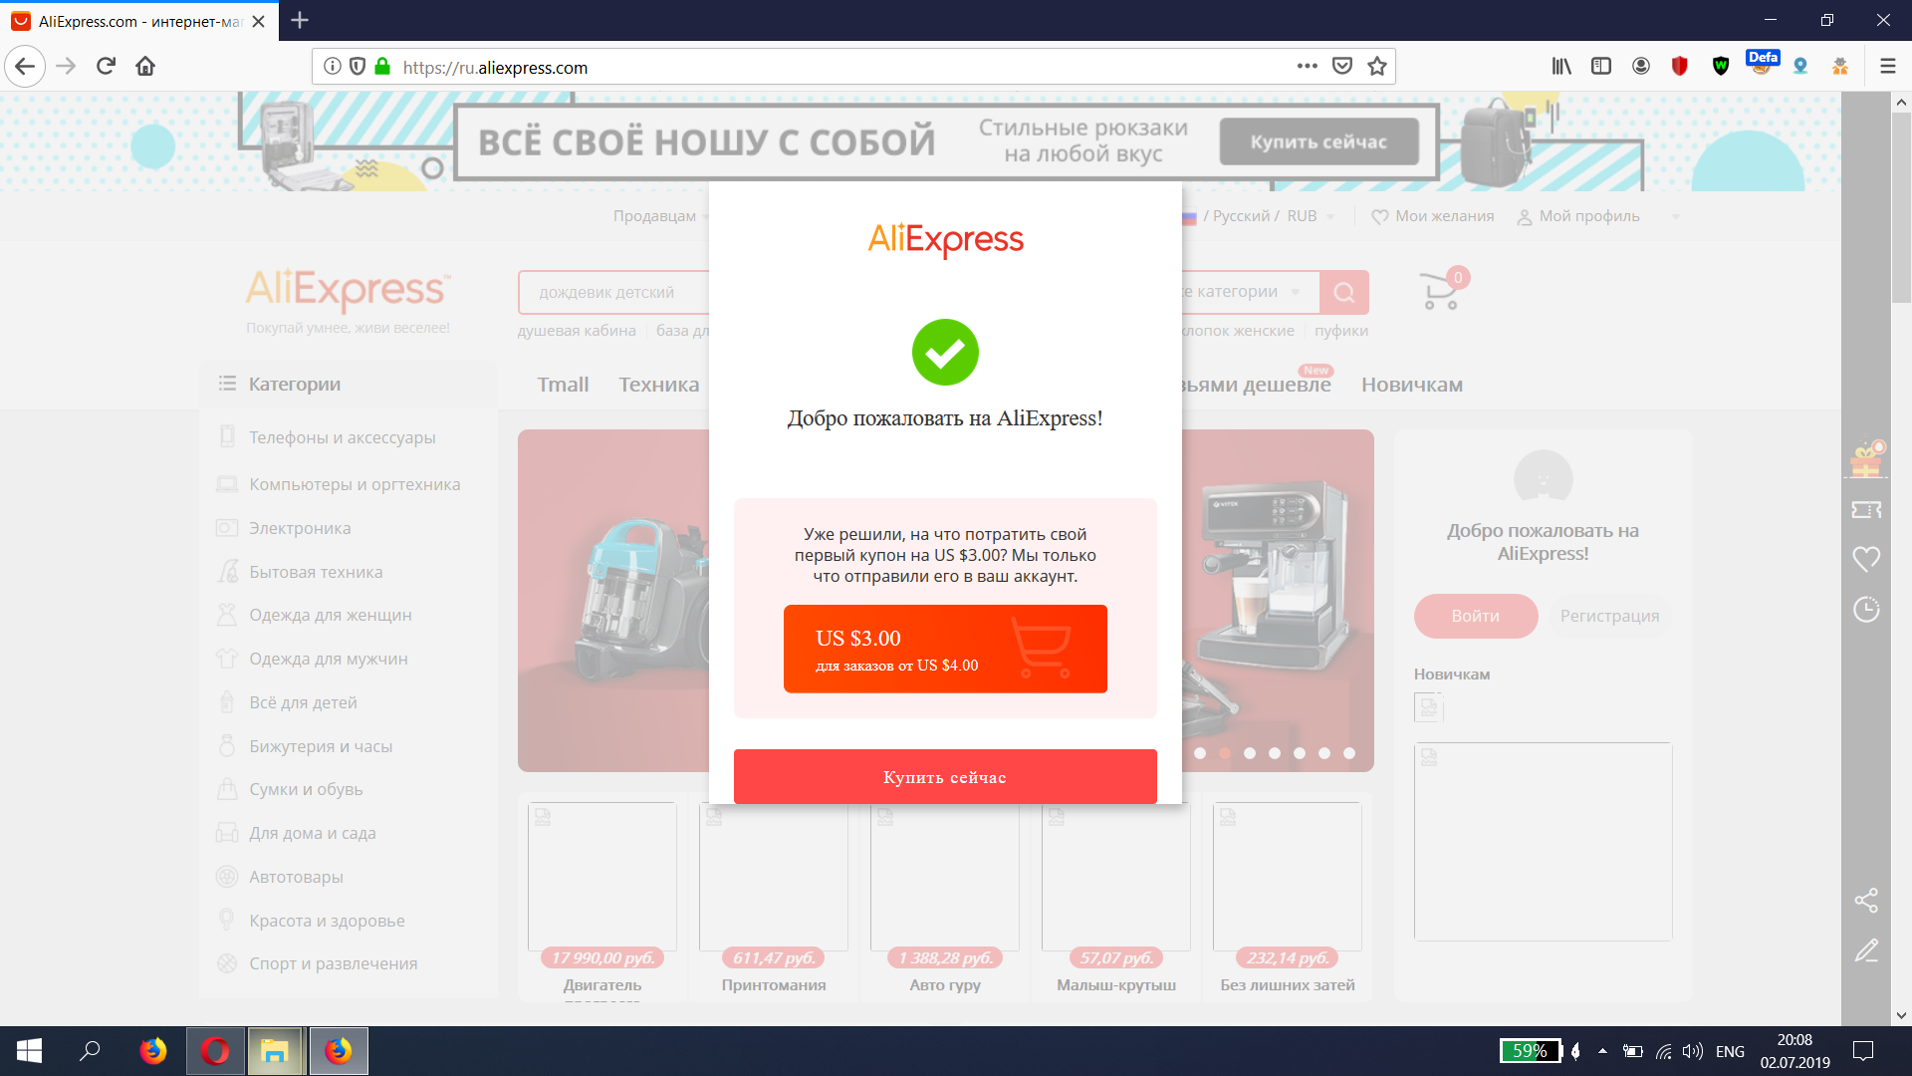1912x1076 pixels.
Task: Open File Explorer from the taskbar
Action: 275,1051
